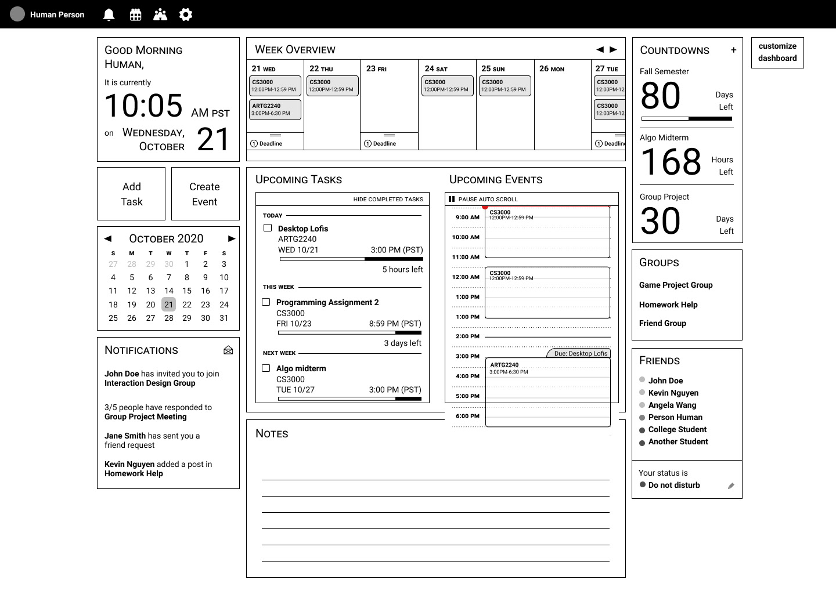
Task: Open the calendar icon in top bar
Action: [x=135, y=15]
